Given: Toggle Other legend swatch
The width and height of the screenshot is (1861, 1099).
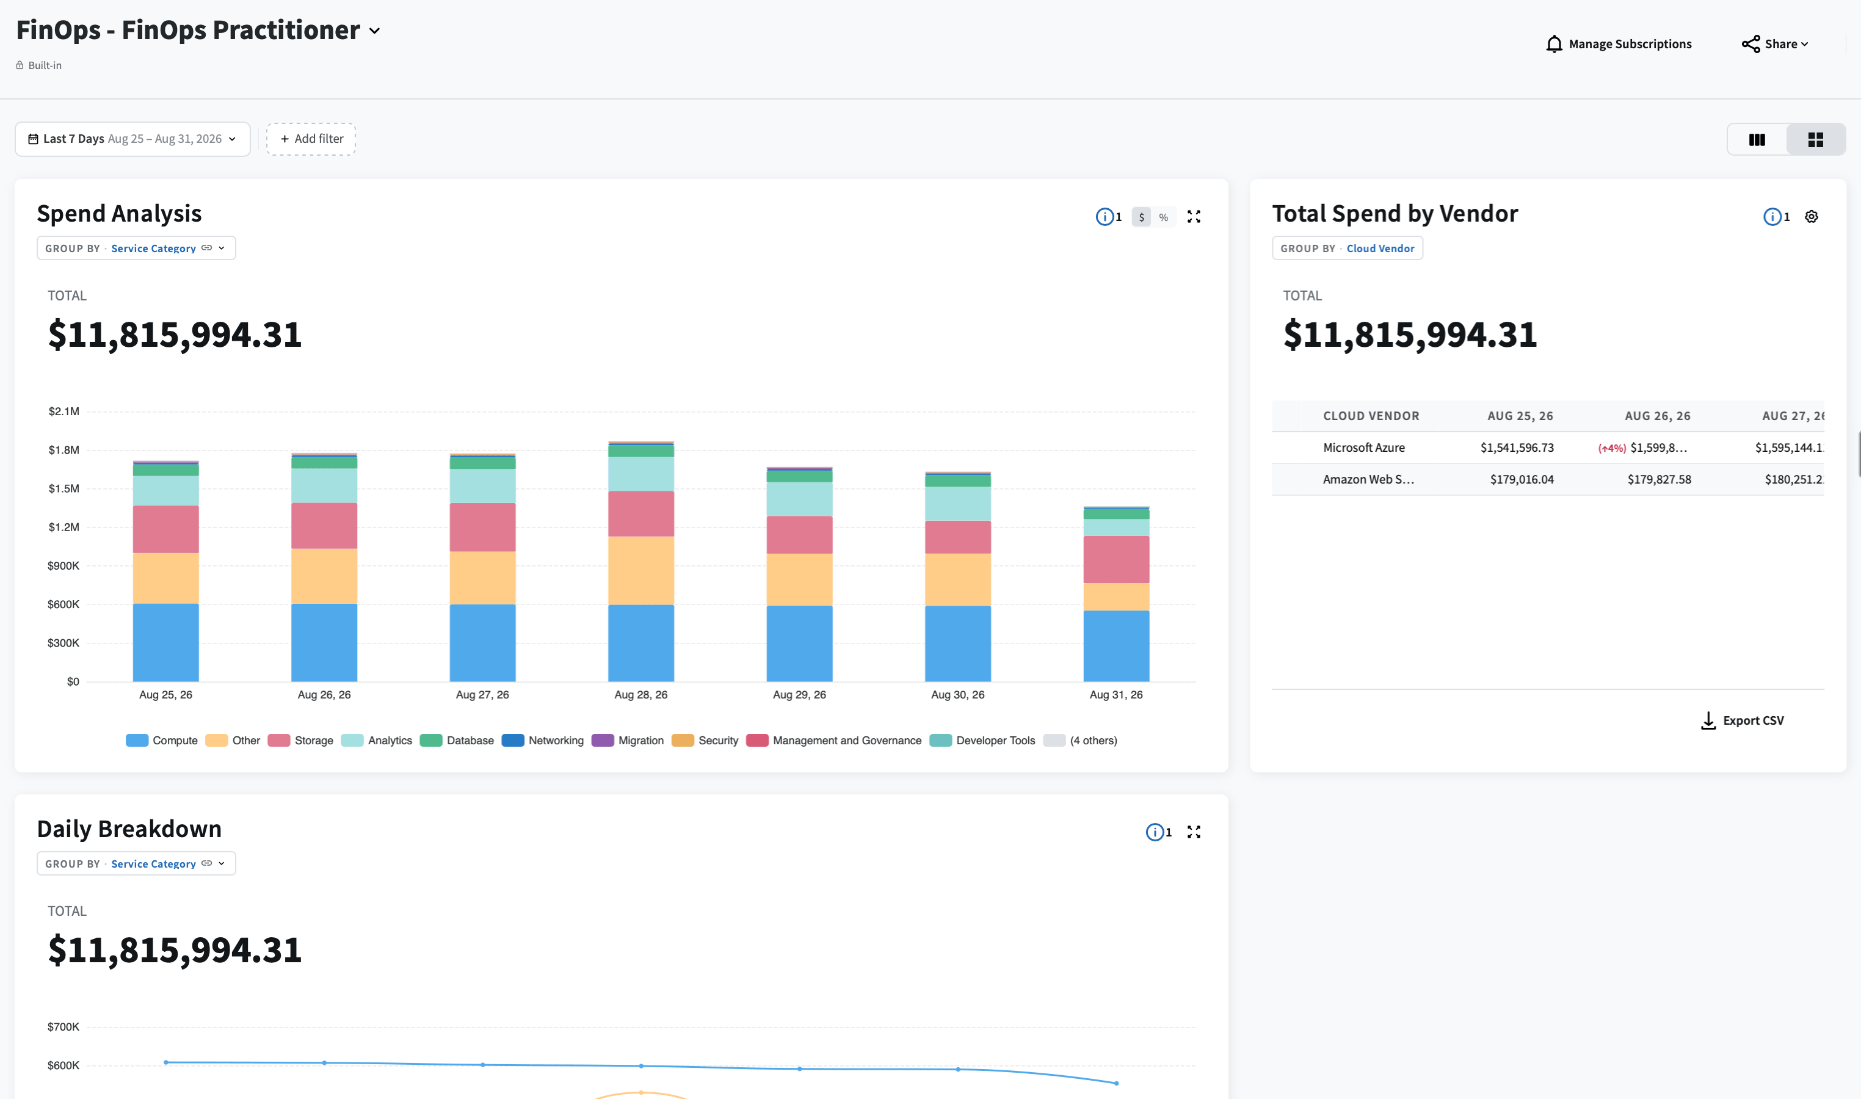Looking at the screenshot, I should click(x=216, y=741).
